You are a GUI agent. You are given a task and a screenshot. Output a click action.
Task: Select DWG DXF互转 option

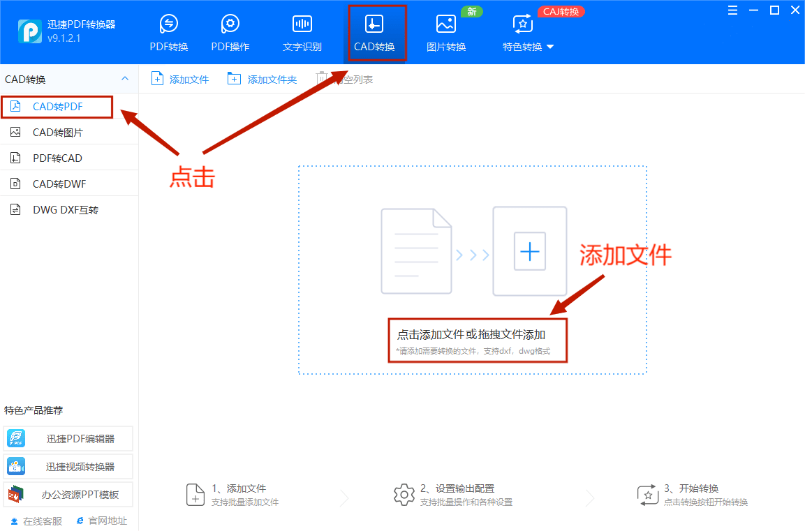tap(69, 210)
